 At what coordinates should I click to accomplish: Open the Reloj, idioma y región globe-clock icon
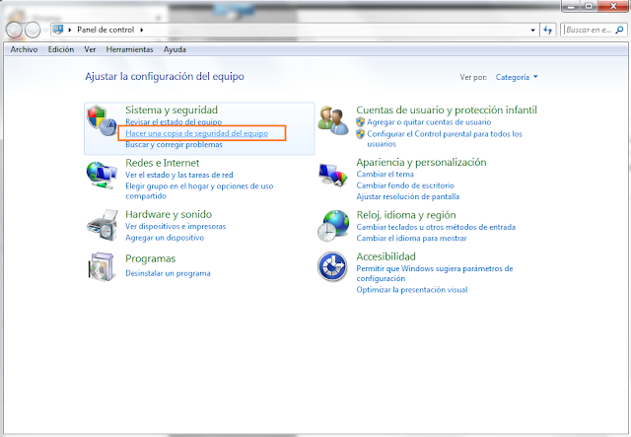(x=333, y=226)
